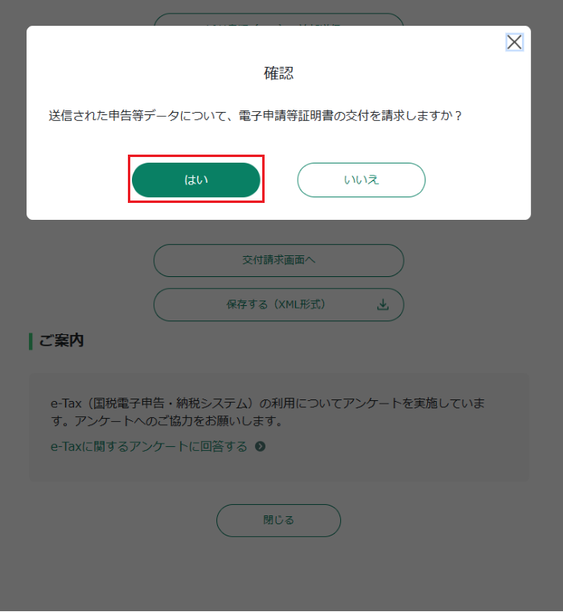This screenshot has width=563, height=612.
Task: Open the e-Taxに関するアンケートに回答する link
Action: [x=149, y=446]
